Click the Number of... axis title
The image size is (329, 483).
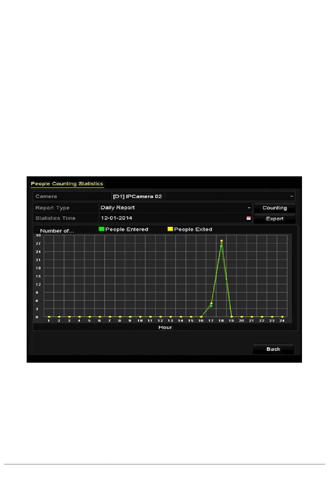tap(57, 231)
